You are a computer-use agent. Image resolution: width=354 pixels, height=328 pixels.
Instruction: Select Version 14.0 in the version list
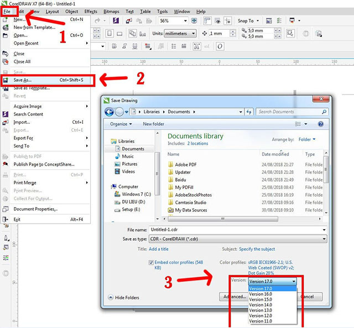click(x=273, y=305)
